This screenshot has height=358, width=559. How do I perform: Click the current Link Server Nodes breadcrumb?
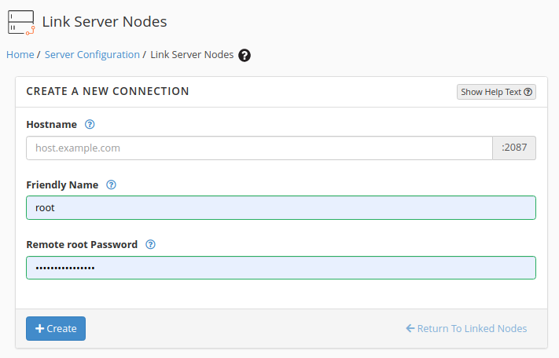[x=192, y=55]
